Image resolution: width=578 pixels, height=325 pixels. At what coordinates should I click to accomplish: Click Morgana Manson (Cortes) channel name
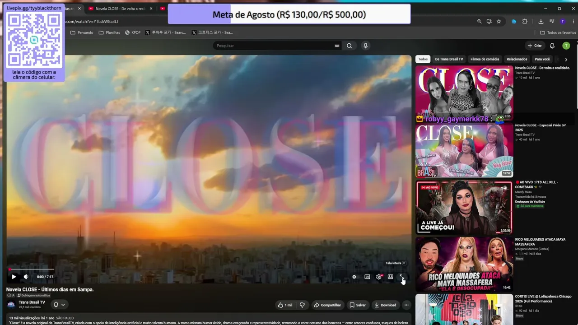pyautogui.click(x=532, y=249)
